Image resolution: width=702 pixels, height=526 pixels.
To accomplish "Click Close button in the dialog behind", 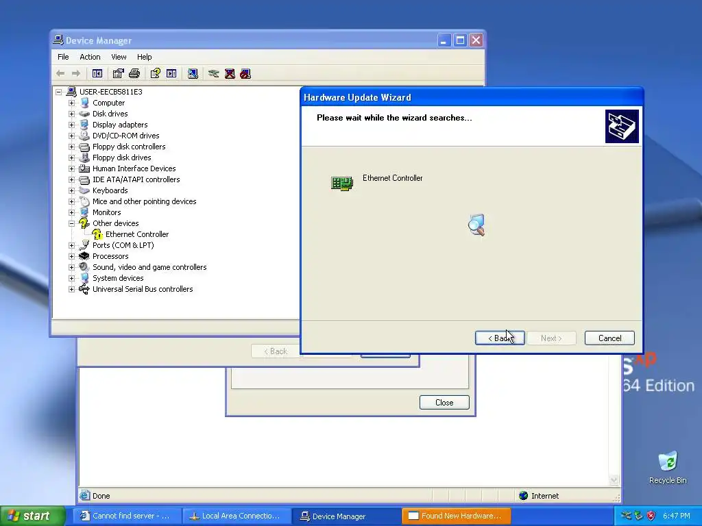I will click(x=444, y=403).
